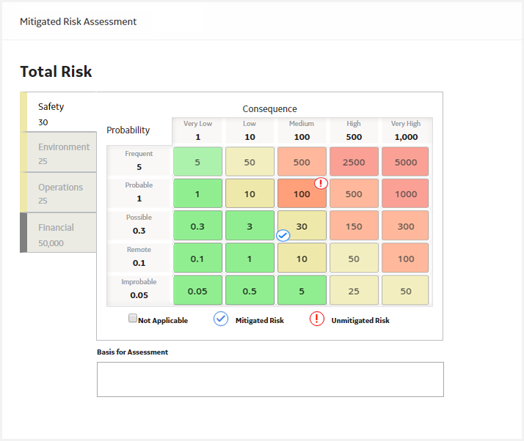Click the blue mitigated risk checkmark in the matrix
524x441 pixels.
coord(283,235)
